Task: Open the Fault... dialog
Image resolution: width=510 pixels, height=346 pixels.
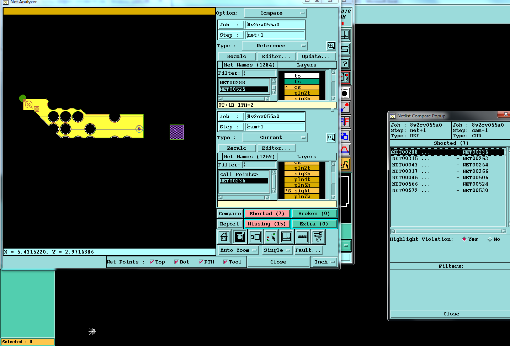Action: point(308,250)
